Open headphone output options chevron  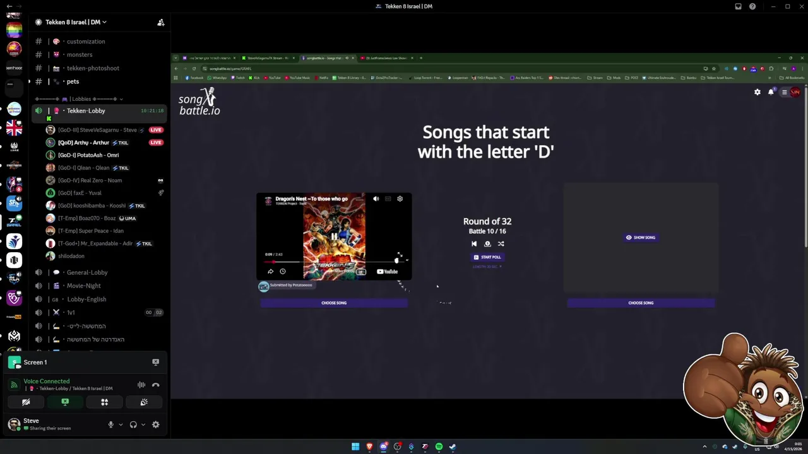(143, 424)
